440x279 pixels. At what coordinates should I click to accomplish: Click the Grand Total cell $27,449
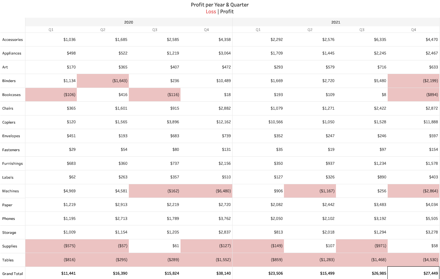[x=430, y=273]
